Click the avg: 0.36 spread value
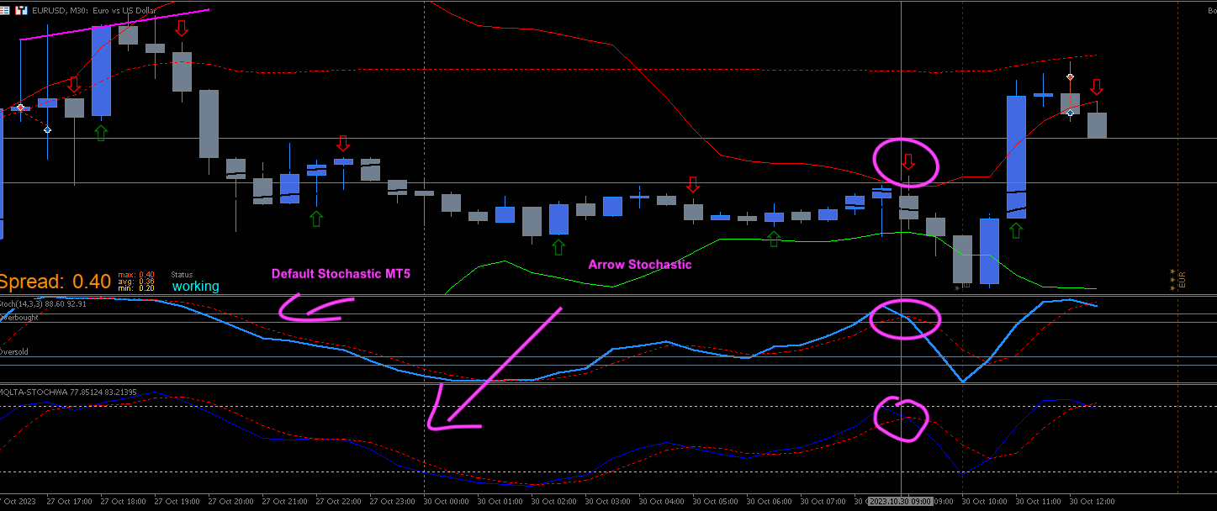The height and width of the screenshot is (511, 1217). tap(136, 282)
